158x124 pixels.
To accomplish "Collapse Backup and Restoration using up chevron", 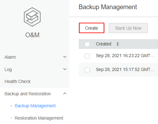I will [x=65, y=93].
